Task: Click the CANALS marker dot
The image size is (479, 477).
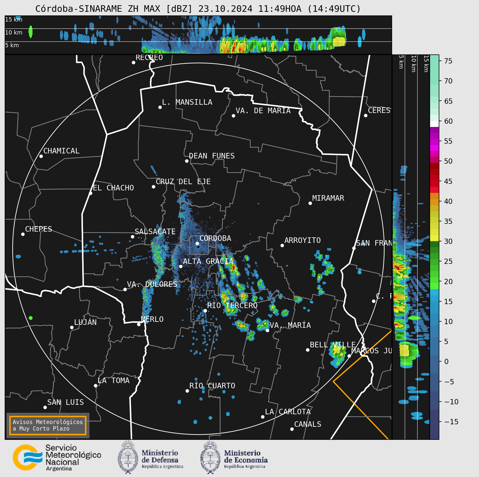Action: 292,429
